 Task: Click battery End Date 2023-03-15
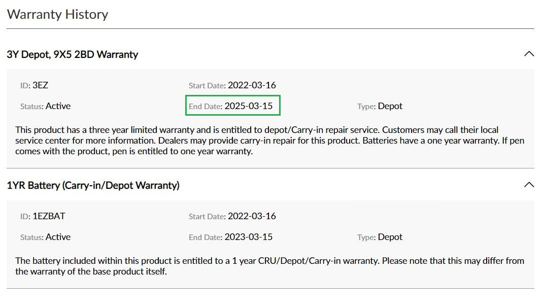[249, 237]
